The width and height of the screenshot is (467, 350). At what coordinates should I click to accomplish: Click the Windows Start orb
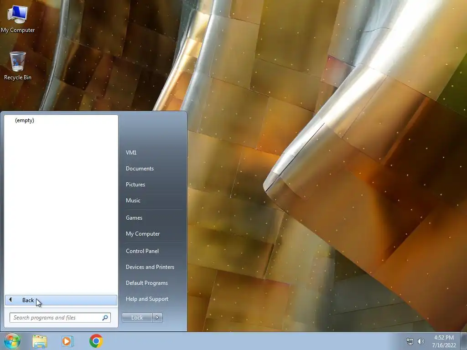12,341
